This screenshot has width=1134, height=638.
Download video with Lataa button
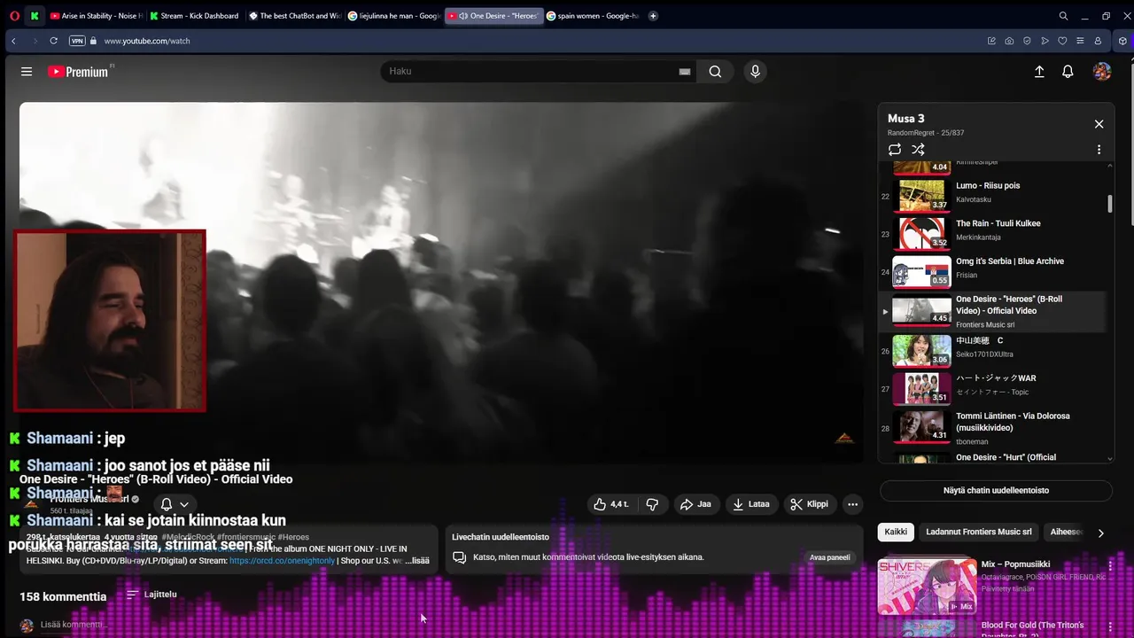750,504
